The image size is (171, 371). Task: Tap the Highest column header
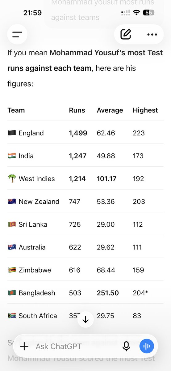pyautogui.click(x=145, y=110)
